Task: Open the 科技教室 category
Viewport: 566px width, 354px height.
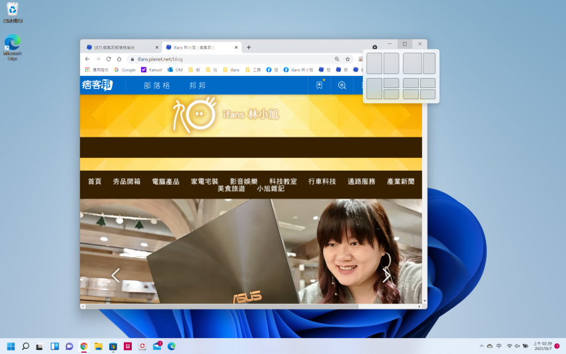Action: point(283,181)
